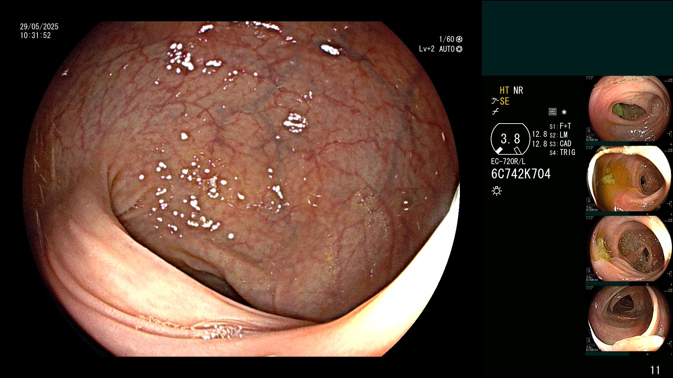Click the 1/60 shutter speed value
The image size is (673, 378).
point(447,39)
